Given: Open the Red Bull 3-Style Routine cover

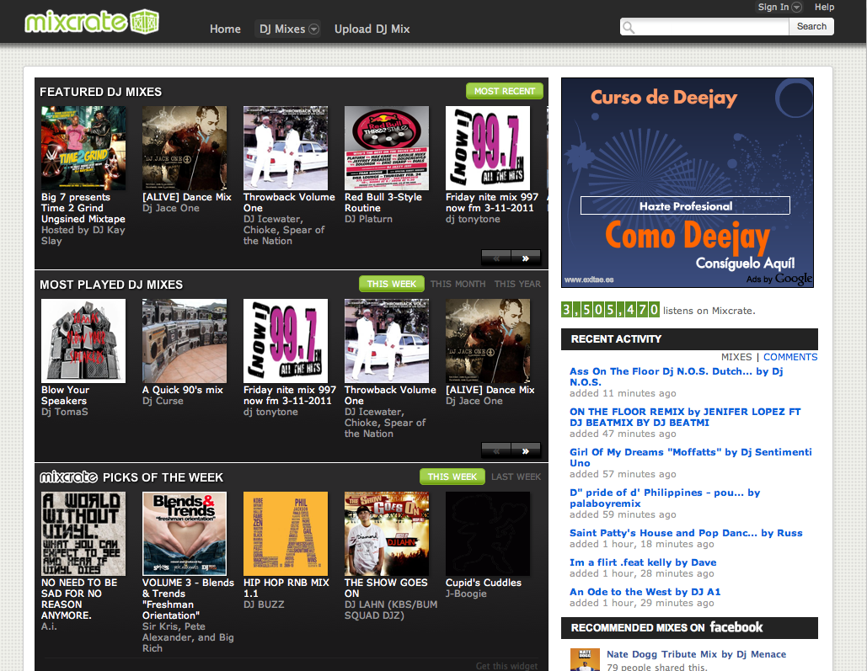Looking at the screenshot, I should pyautogui.click(x=386, y=148).
